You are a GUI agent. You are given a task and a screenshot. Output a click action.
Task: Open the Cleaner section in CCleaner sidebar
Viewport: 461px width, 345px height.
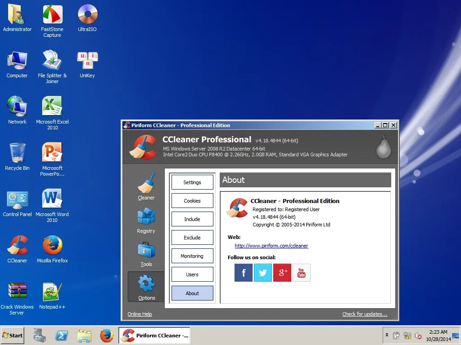[146, 186]
